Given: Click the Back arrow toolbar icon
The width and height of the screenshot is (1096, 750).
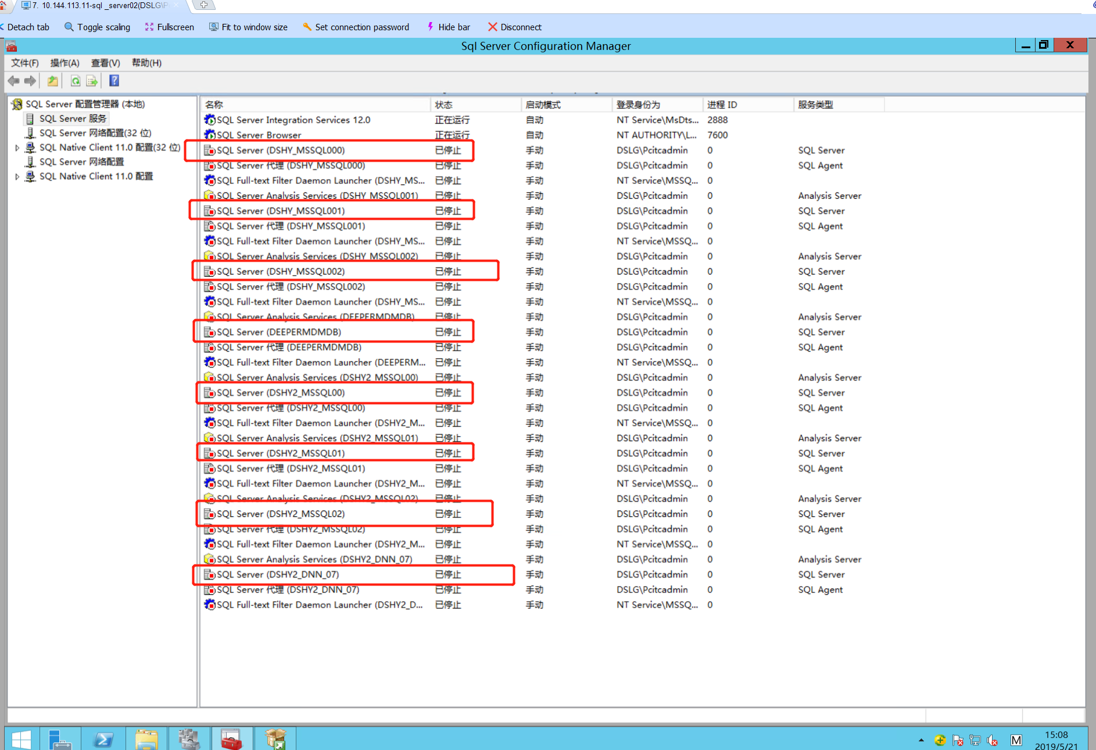Looking at the screenshot, I should click(x=13, y=81).
